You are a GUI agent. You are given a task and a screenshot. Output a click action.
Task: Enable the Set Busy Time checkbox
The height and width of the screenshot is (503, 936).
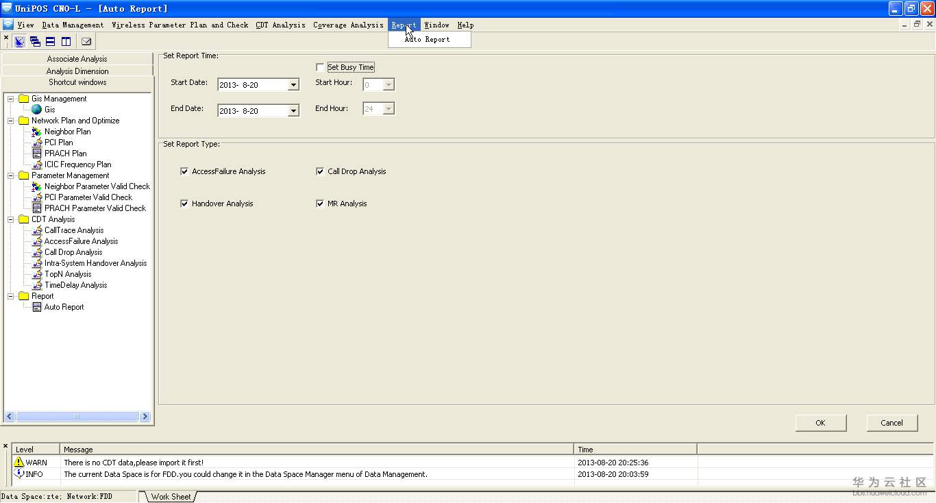(320, 67)
